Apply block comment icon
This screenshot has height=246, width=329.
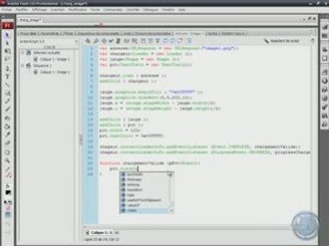point(165,41)
